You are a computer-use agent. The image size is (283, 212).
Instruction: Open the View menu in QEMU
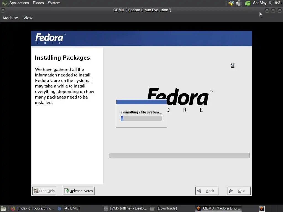[28, 18]
